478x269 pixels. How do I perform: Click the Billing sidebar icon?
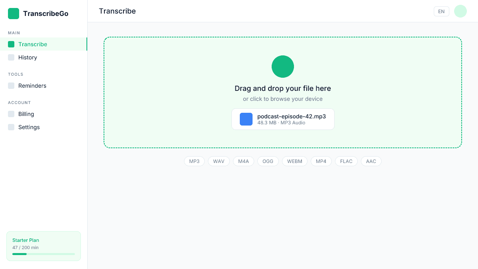tap(11, 114)
